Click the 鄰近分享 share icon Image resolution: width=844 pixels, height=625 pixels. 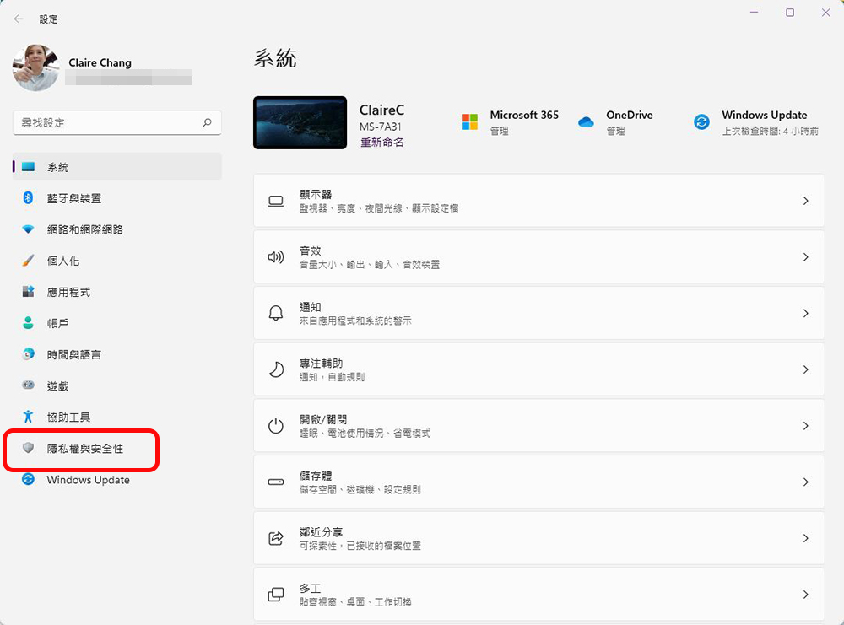pyautogui.click(x=276, y=538)
